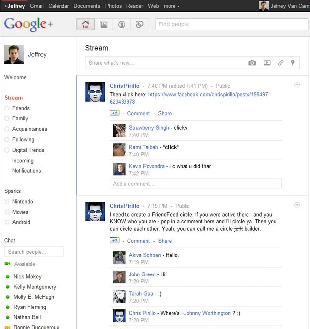Image resolution: width=310 pixels, height=329 pixels.
Task: Click the Stream heading in sidebar
Action: coord(14,98)
